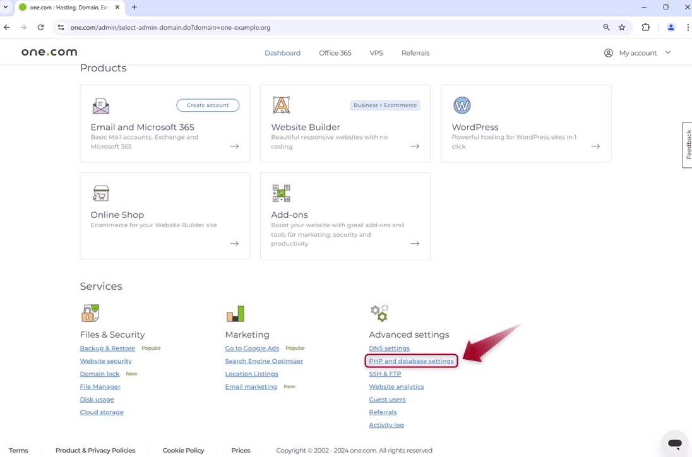Click the Add-ons puzzle icon
Image resolution: width=692 pixels, height=457 pixels.
281,193
